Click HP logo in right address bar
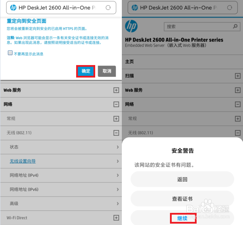Screen dimensions: 243x225 click(135, 8)
